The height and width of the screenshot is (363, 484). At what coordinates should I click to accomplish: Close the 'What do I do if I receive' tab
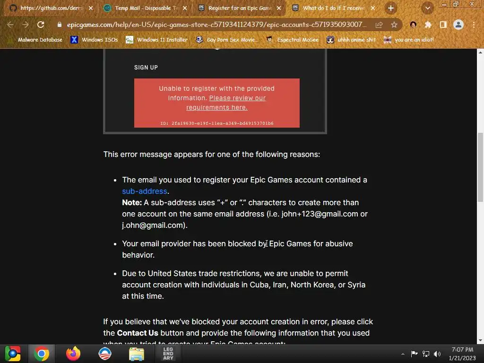372,9
